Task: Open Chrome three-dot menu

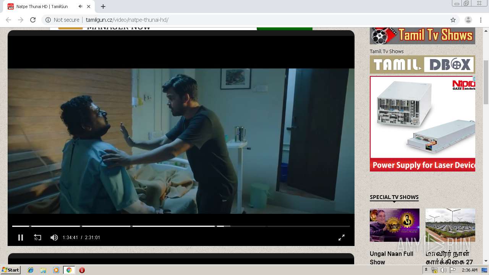Action: 481,20
